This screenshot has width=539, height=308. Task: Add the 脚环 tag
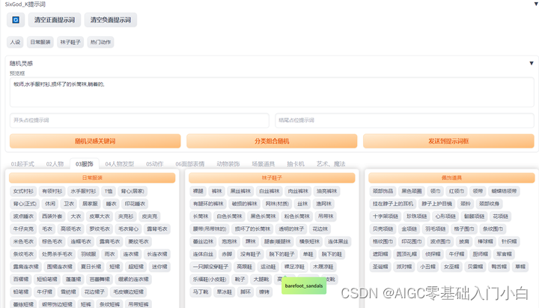(x=246, y=292)
